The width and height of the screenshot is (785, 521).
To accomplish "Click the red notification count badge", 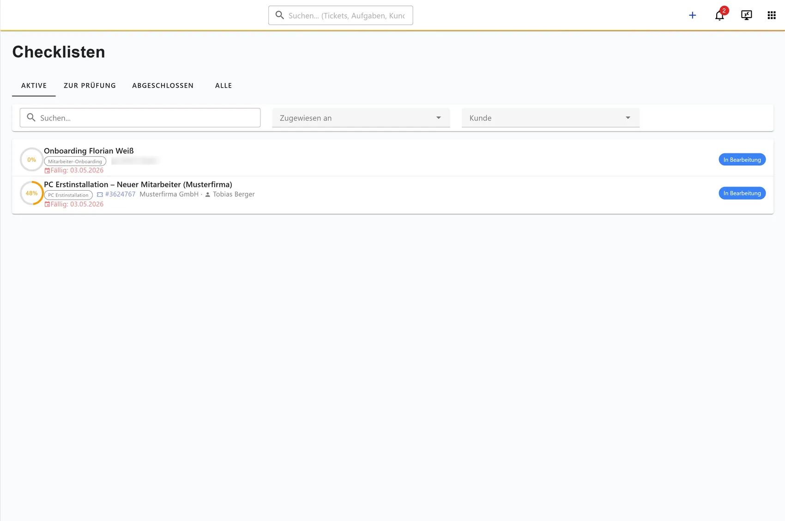I will (x=724, y=10).
